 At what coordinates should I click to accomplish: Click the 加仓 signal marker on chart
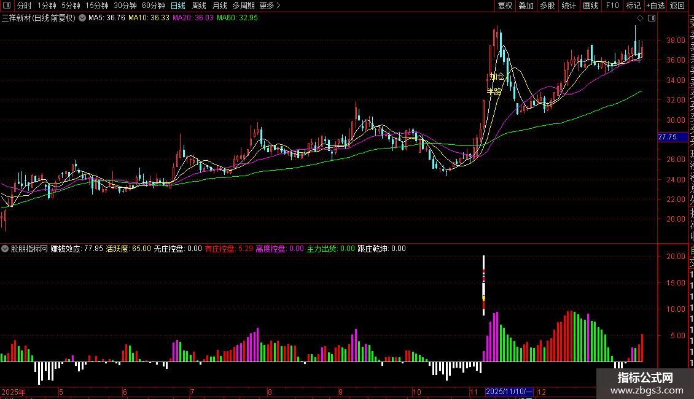[497, 77]
